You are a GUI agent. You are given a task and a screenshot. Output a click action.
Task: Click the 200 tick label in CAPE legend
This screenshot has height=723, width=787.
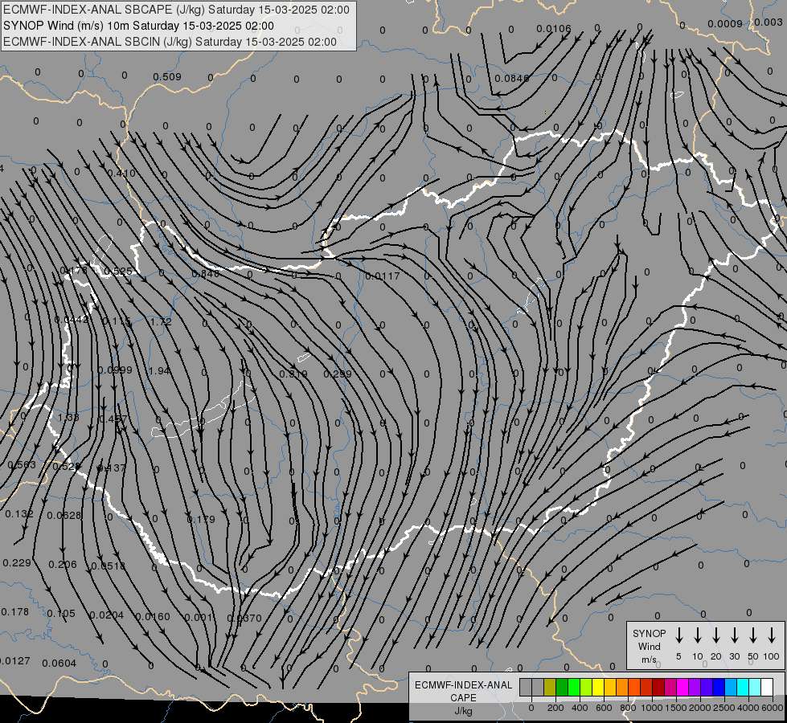pyautogui.click(x=555, y=708)
